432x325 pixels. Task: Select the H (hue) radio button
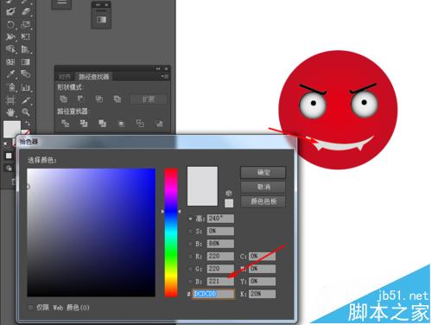click(x=190, y=219)
